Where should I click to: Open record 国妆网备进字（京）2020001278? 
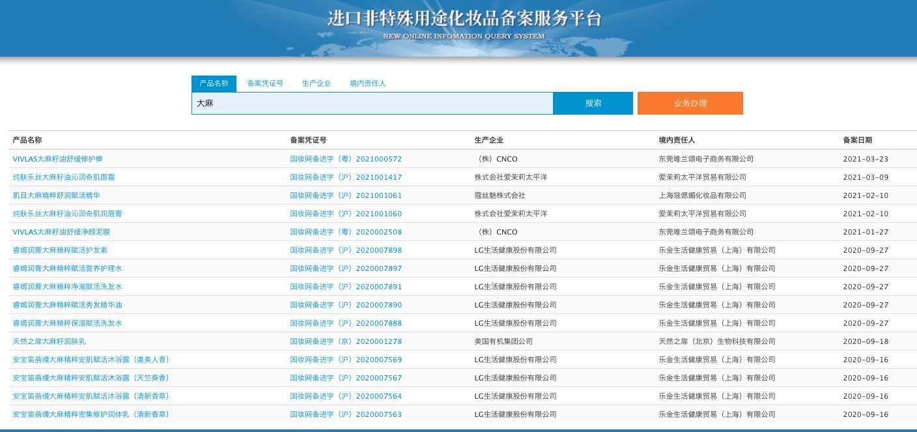[x=346, y=341]
